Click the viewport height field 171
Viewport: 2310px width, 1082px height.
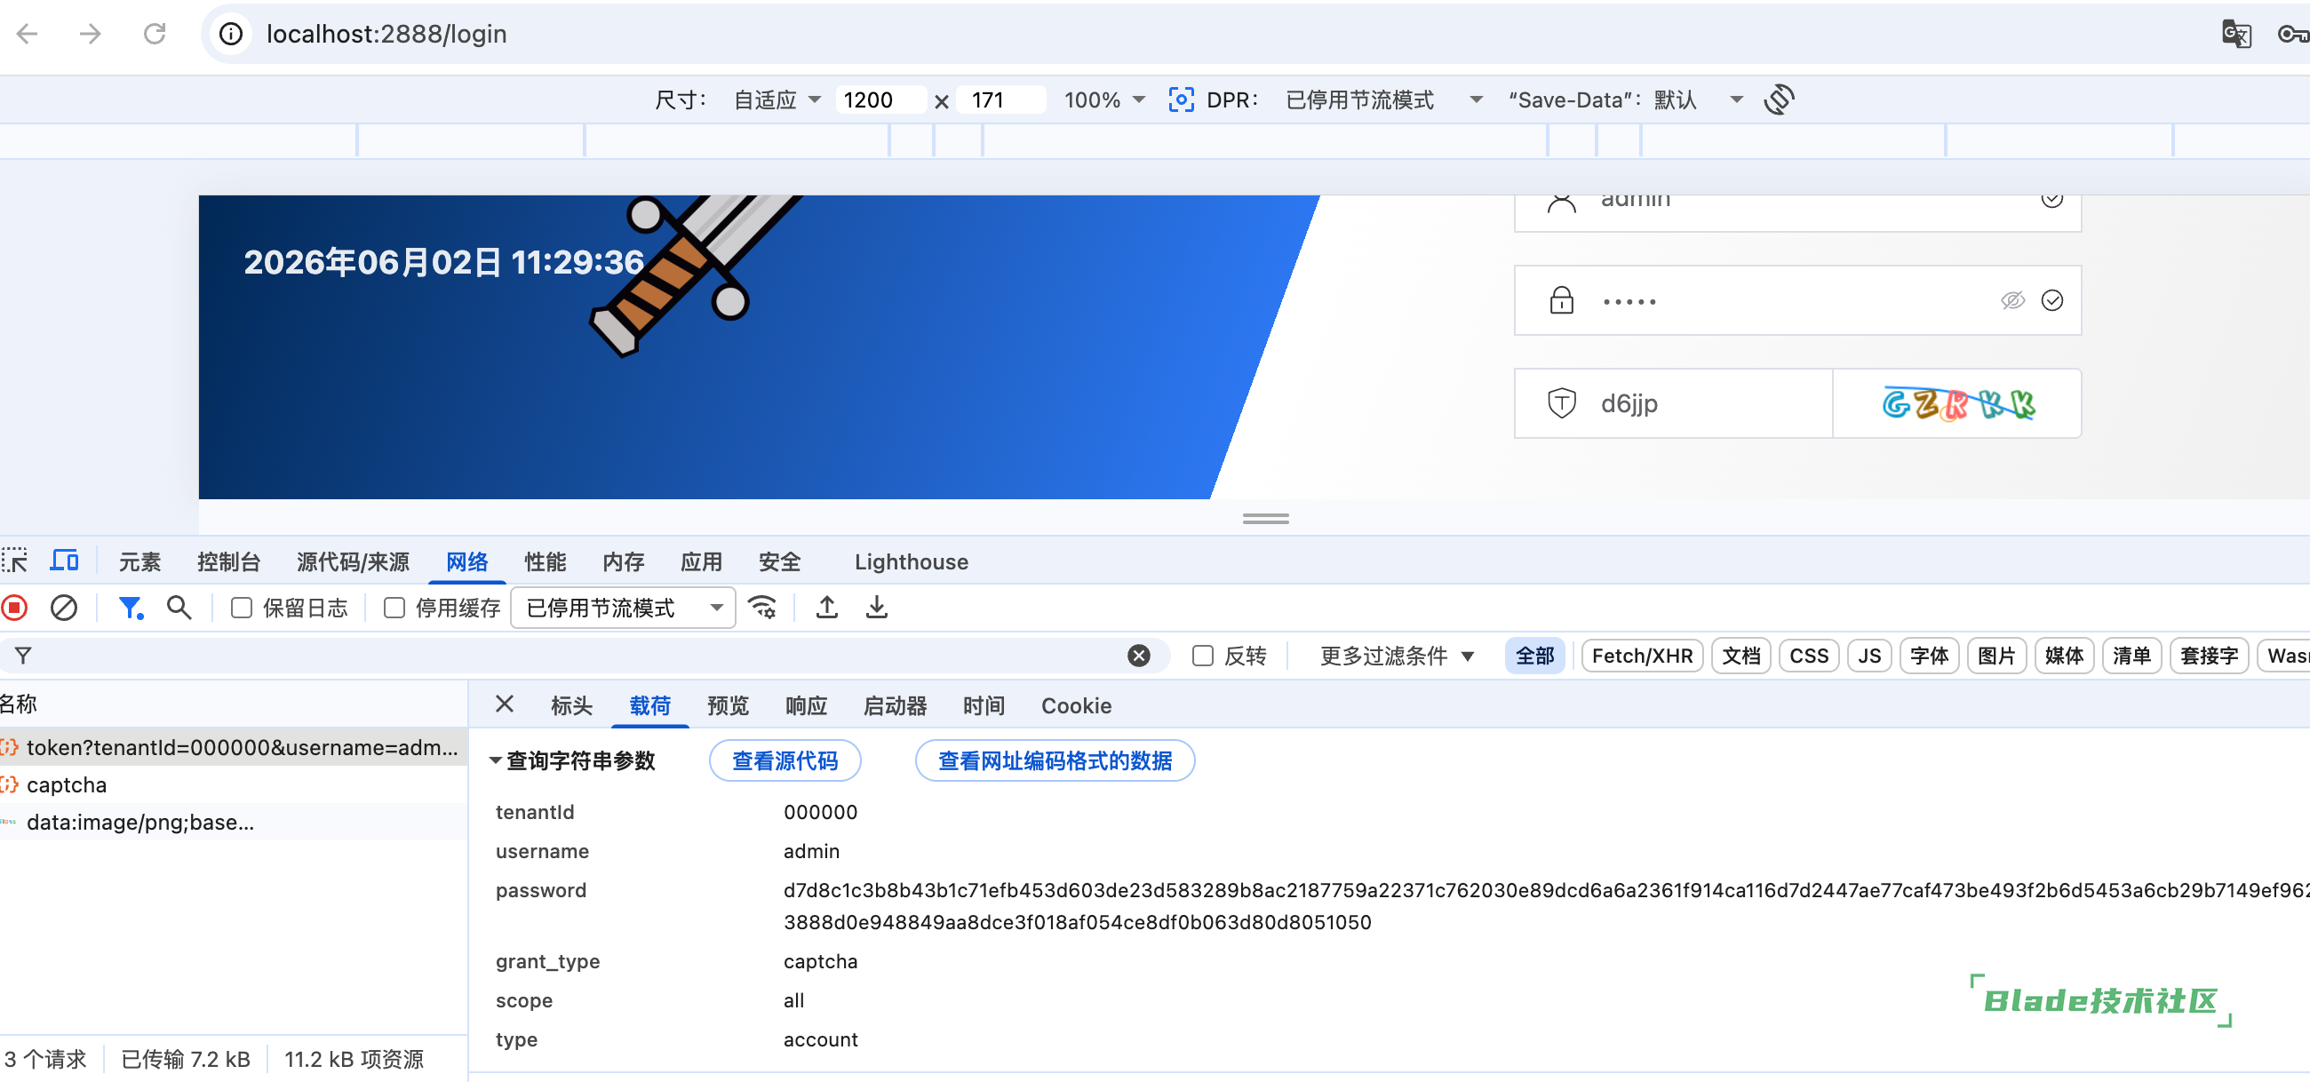click(1000, 99)
